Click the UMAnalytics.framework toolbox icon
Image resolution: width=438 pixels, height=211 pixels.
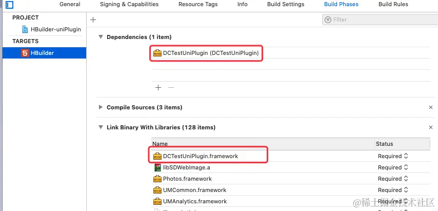point(157,201)
